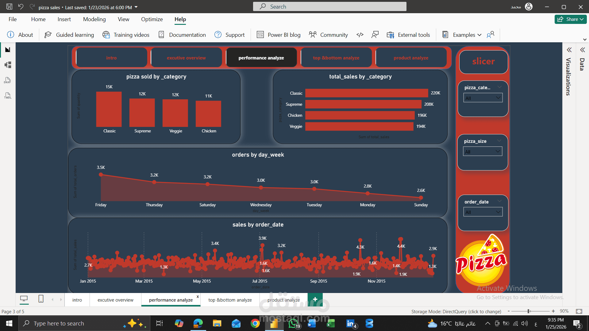
Task: Open the Modeling ribbon tab
Action: [x=94, y=19]
